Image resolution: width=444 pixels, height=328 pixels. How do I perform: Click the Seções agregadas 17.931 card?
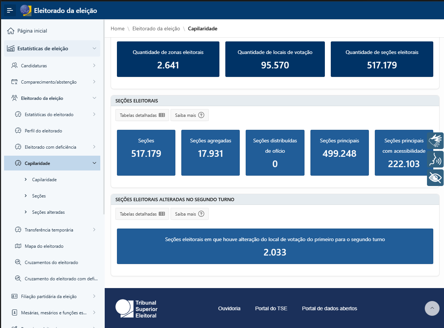(211, 153)
